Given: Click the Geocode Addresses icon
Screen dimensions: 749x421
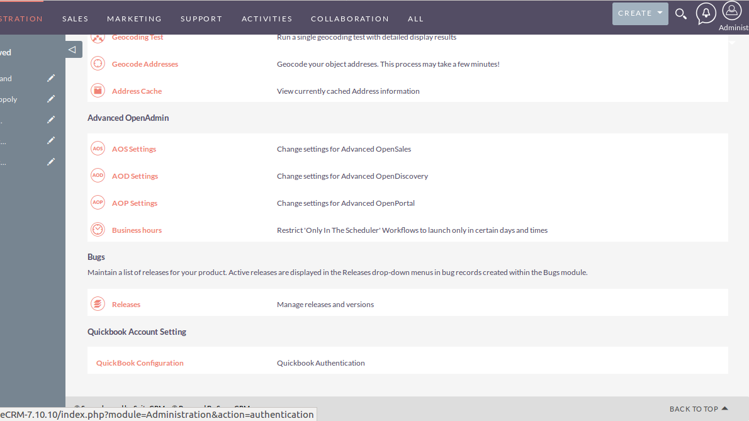Looking at the screenshot, I should (98, 64).
